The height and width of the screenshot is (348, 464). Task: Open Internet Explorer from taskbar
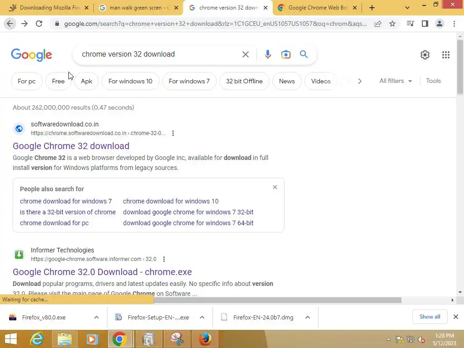click(x=37, y=339)
